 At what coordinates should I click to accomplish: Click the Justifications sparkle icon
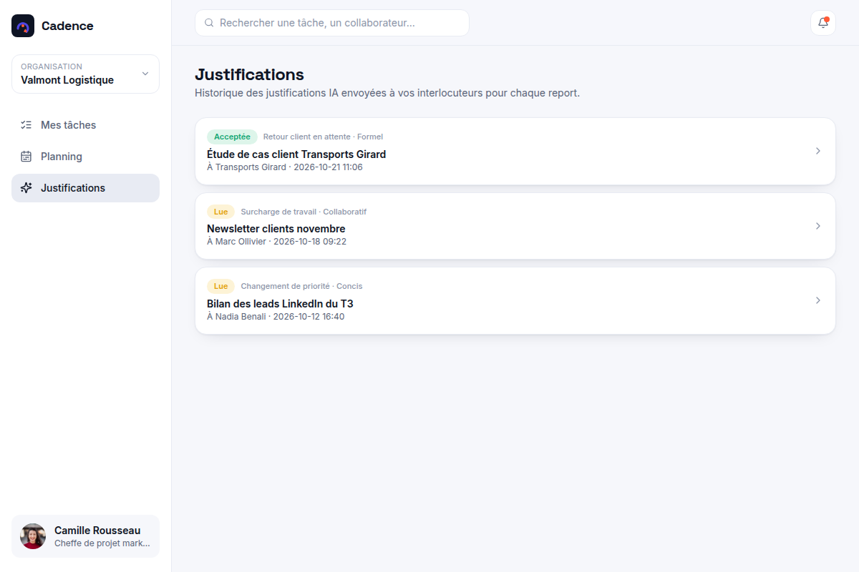[26, 188]
